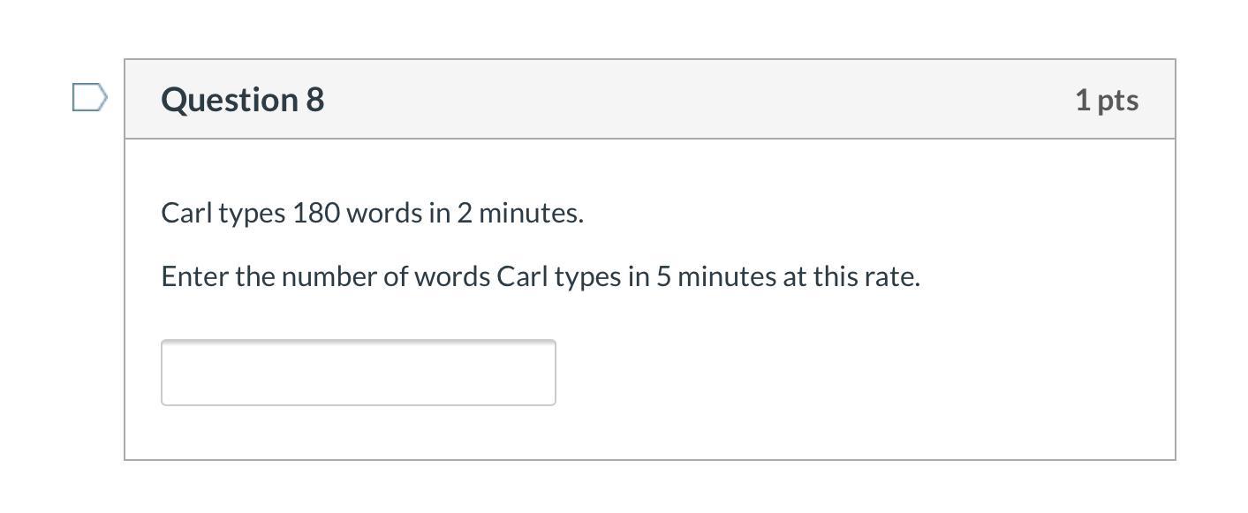This screenshot has height=513, width=1248.
Task: Click "2 minutes" in the first sentence
Action: tap(518, 213)
